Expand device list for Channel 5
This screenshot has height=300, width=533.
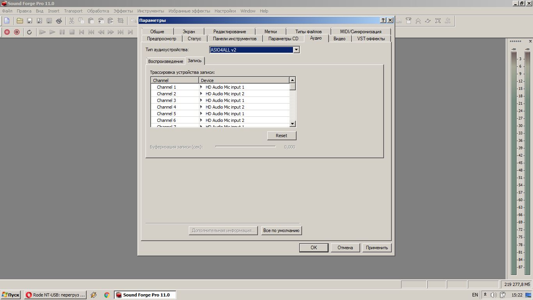click(201, 114)
